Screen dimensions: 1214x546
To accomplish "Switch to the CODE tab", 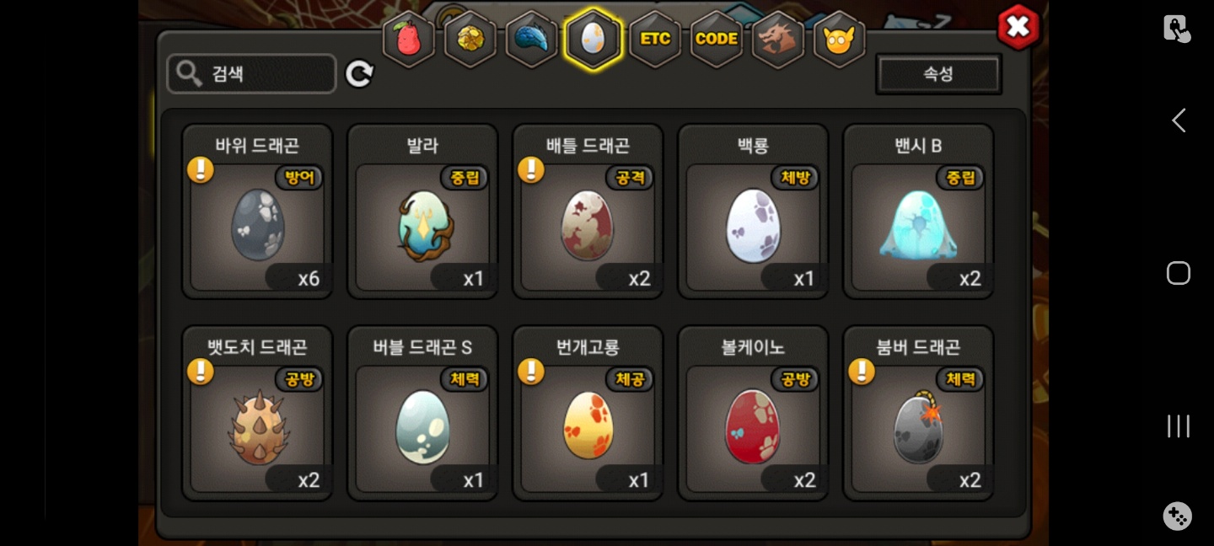I will (717, 39).
